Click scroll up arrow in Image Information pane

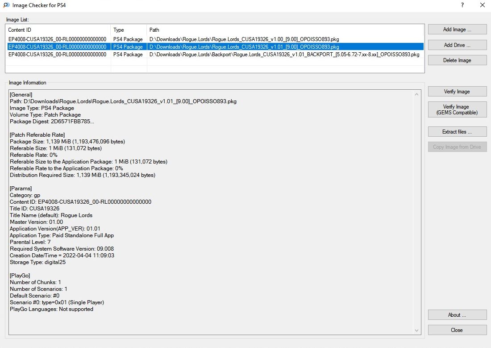(416, 94)
